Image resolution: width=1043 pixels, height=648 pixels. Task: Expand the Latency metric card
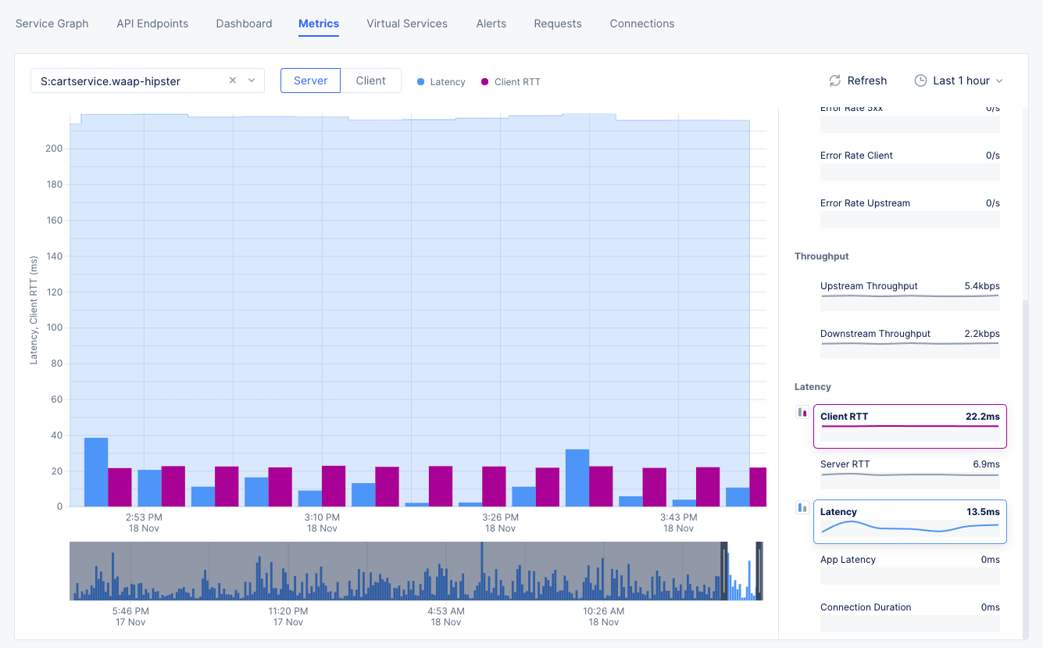click(x=909, y=521)
